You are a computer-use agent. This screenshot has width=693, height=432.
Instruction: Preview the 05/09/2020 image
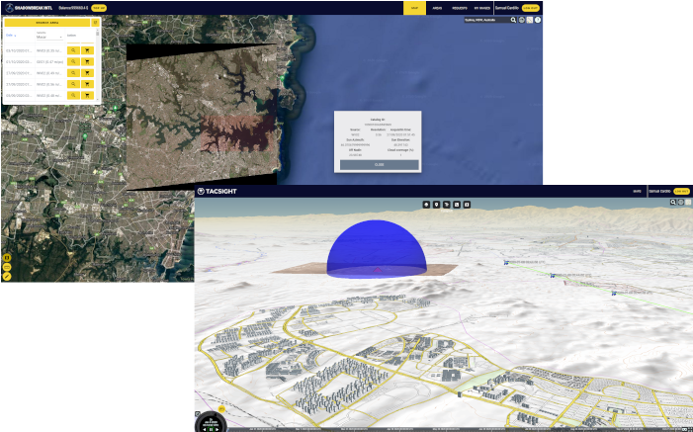pyautogui.click(x=73, y=95)
